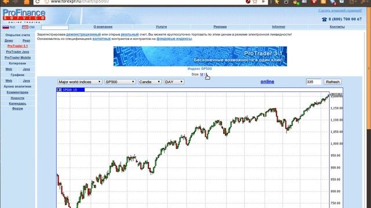
Task: Click the red extension icon in the browser toolbar
Action: tap(314, 2)
